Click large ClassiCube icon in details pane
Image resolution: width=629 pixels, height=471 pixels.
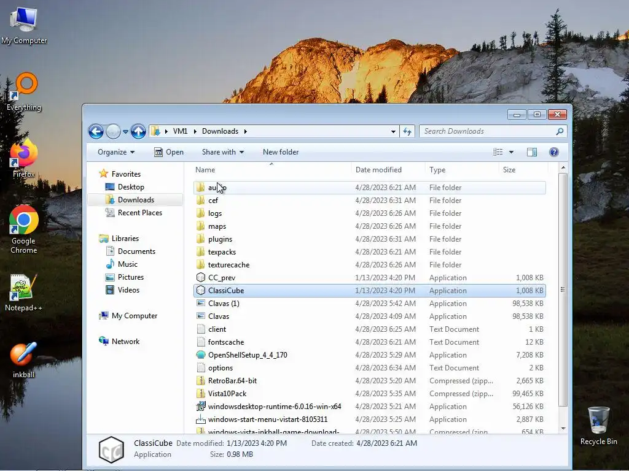click(111, 450)
